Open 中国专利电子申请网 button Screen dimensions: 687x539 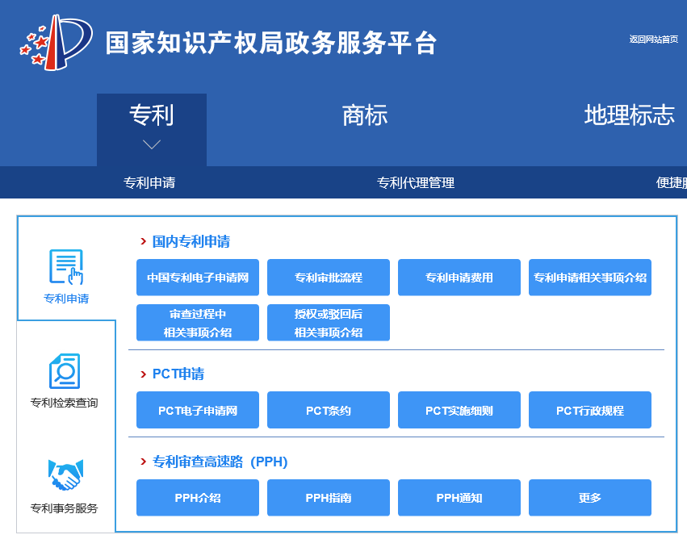click(198, 278)
